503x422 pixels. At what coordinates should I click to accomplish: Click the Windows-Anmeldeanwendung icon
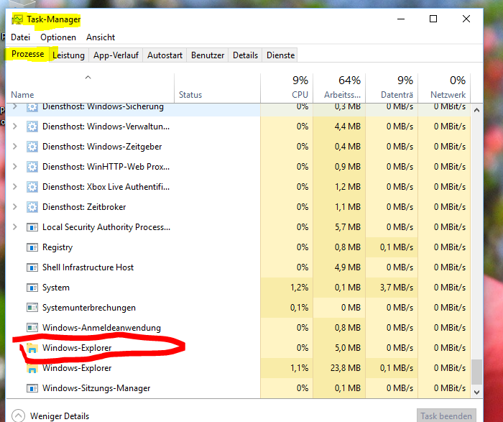click(x=32, y=328)
